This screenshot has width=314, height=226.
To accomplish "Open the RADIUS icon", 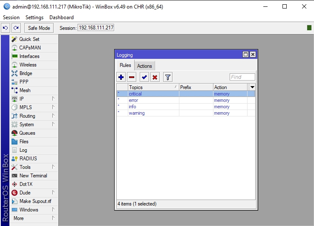I will (14, 159).
